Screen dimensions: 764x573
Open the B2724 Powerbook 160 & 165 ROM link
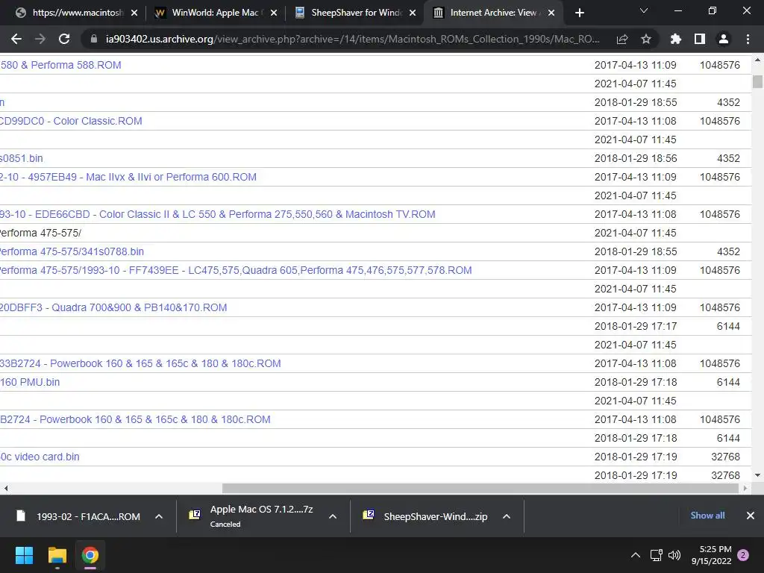135,419
